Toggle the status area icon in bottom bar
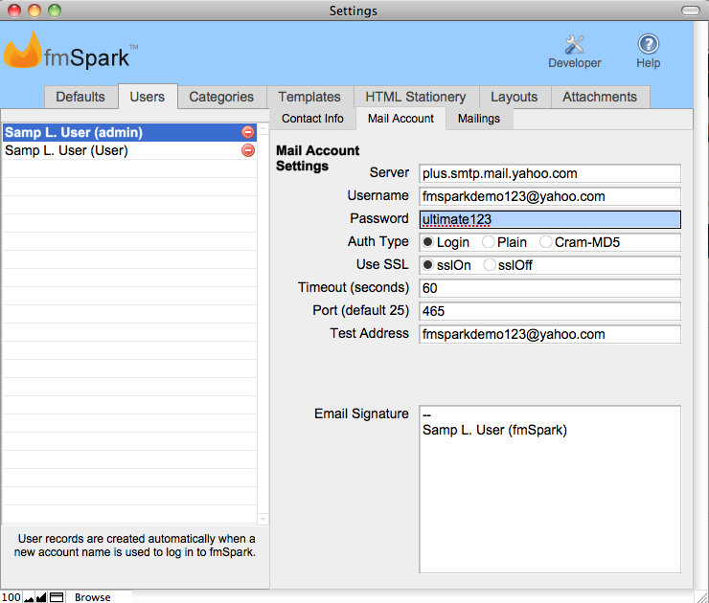Screen dimensions: 709x603 coord(57,597)
